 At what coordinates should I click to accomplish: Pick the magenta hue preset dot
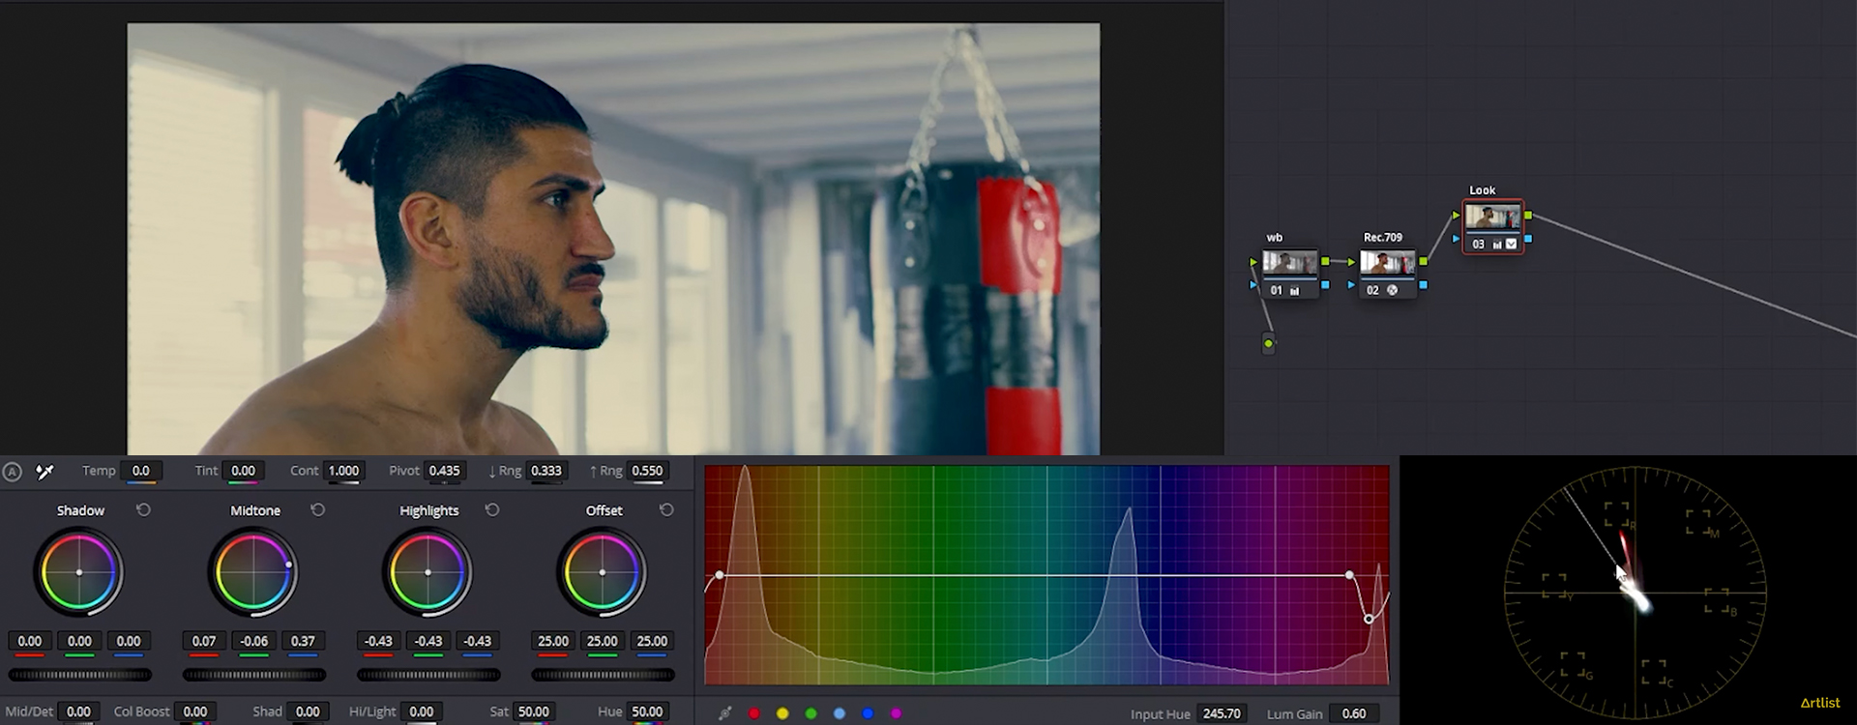click(x=897, y=713)
